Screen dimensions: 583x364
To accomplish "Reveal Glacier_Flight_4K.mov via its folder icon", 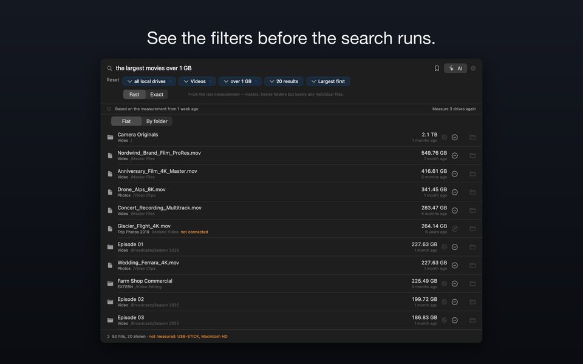I will [x=472, y=229].
